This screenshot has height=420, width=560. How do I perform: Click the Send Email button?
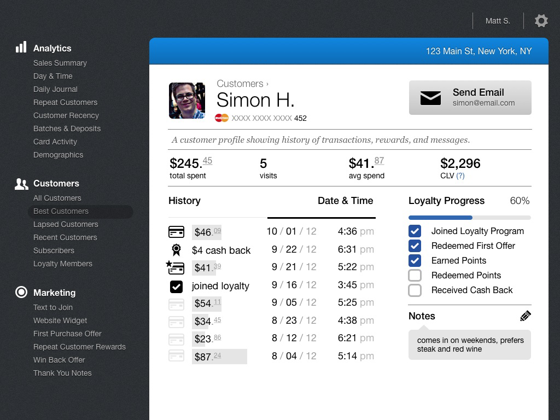pos(470,97)
